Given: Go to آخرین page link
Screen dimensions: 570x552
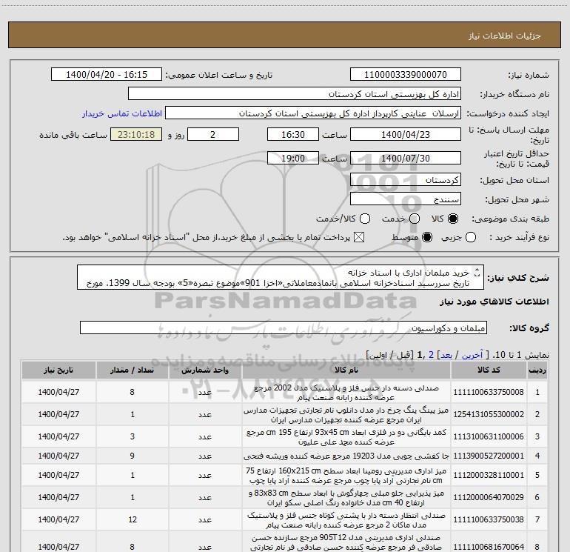Looking at the screenshot, I should 472,355.
